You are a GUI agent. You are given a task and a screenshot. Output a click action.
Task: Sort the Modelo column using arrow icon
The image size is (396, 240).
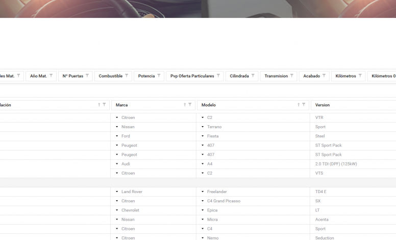pos(299,105)
